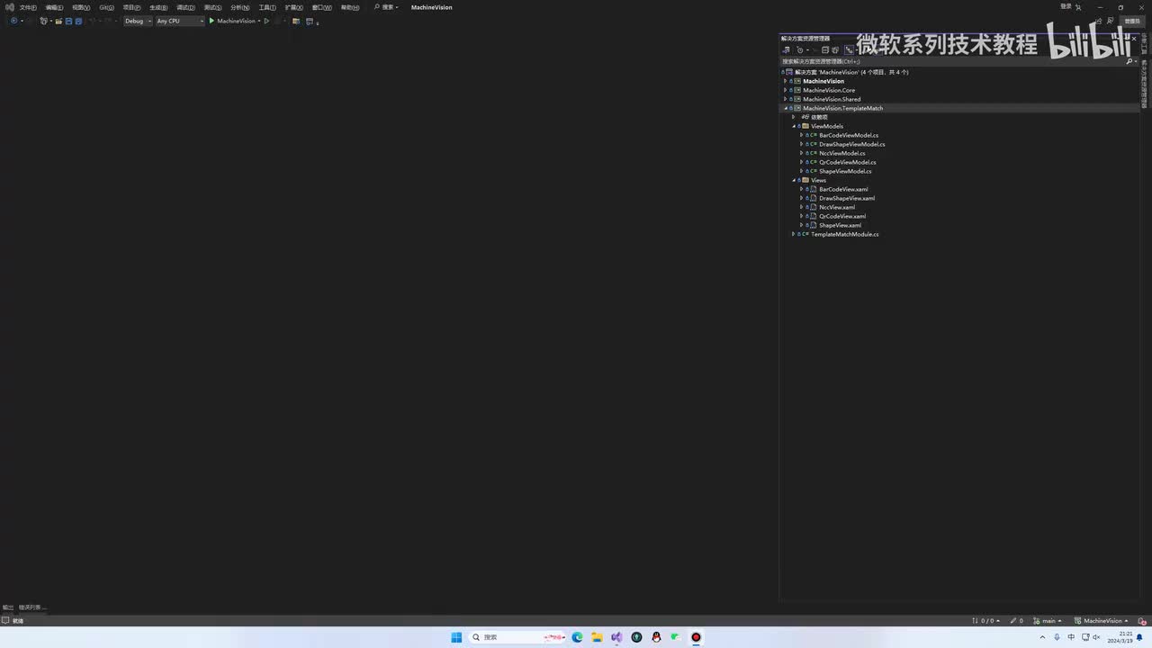Select QrCodeViewModel.cs file
Screen dimensions: 1152x648
point(847,162)
